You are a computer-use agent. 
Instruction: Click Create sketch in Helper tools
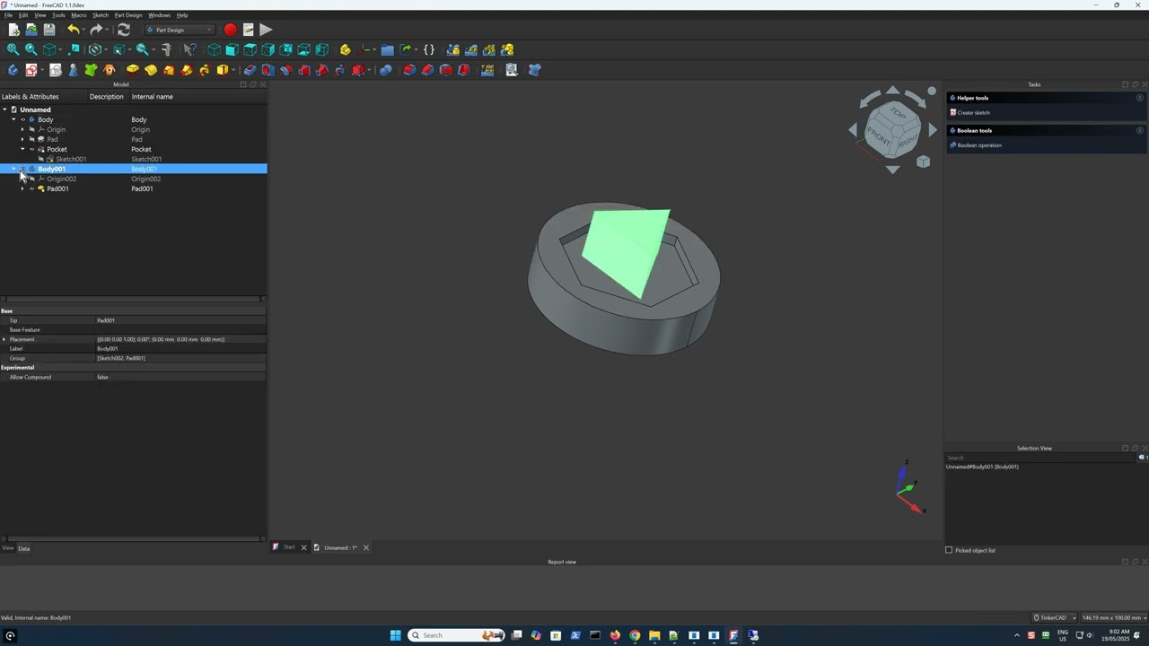click(x=973, y=112)
